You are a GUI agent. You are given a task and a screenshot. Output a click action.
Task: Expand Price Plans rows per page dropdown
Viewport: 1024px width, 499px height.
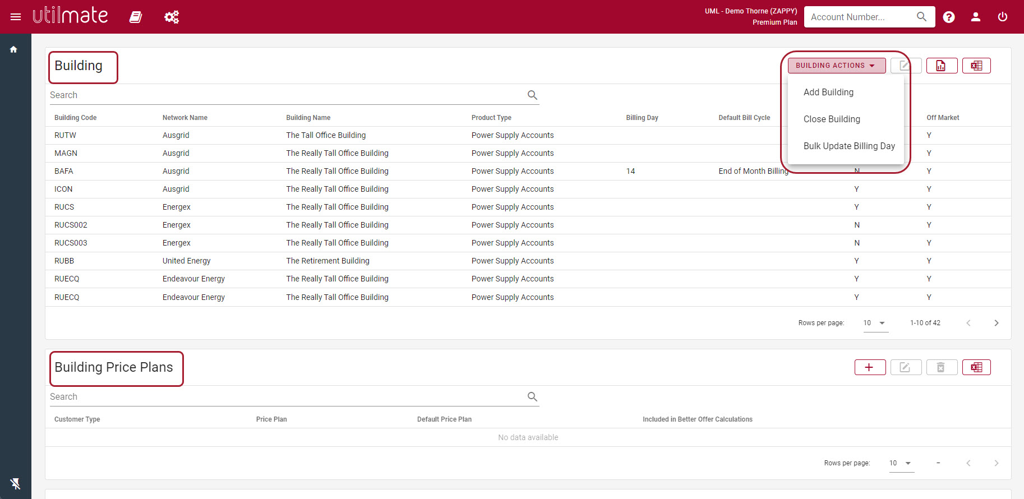901,463
